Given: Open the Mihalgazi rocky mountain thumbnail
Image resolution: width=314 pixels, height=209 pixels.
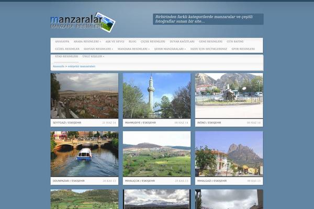Looking at the screenshot, I should click(229, 154).
